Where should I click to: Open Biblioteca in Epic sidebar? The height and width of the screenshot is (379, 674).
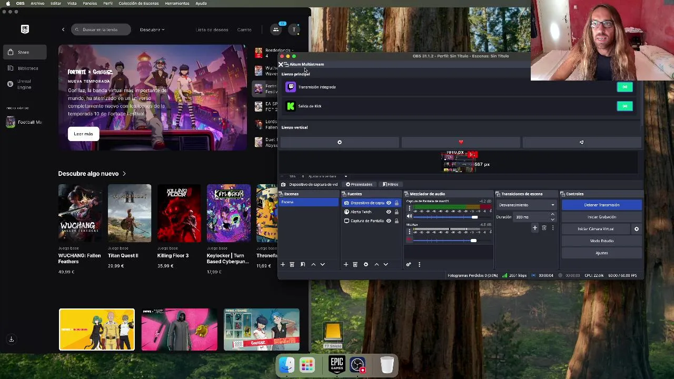[x=24, y=68]
